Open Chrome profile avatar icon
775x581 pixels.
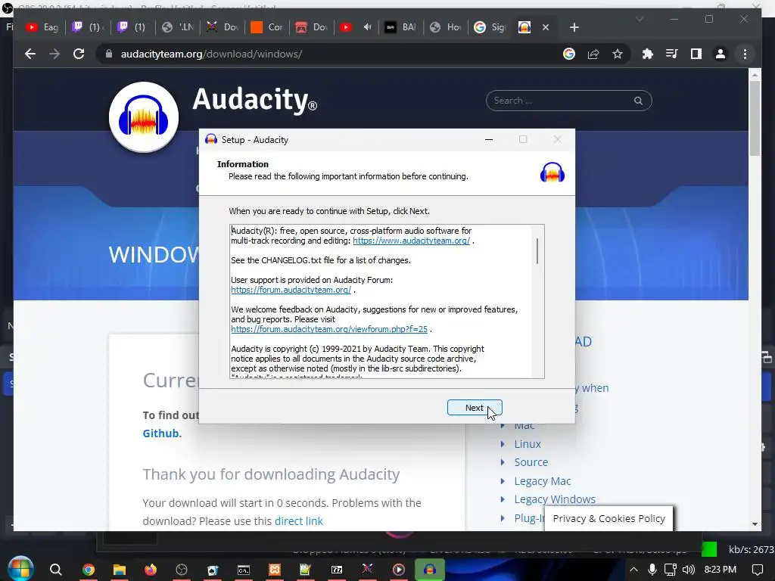pos(721,54)
